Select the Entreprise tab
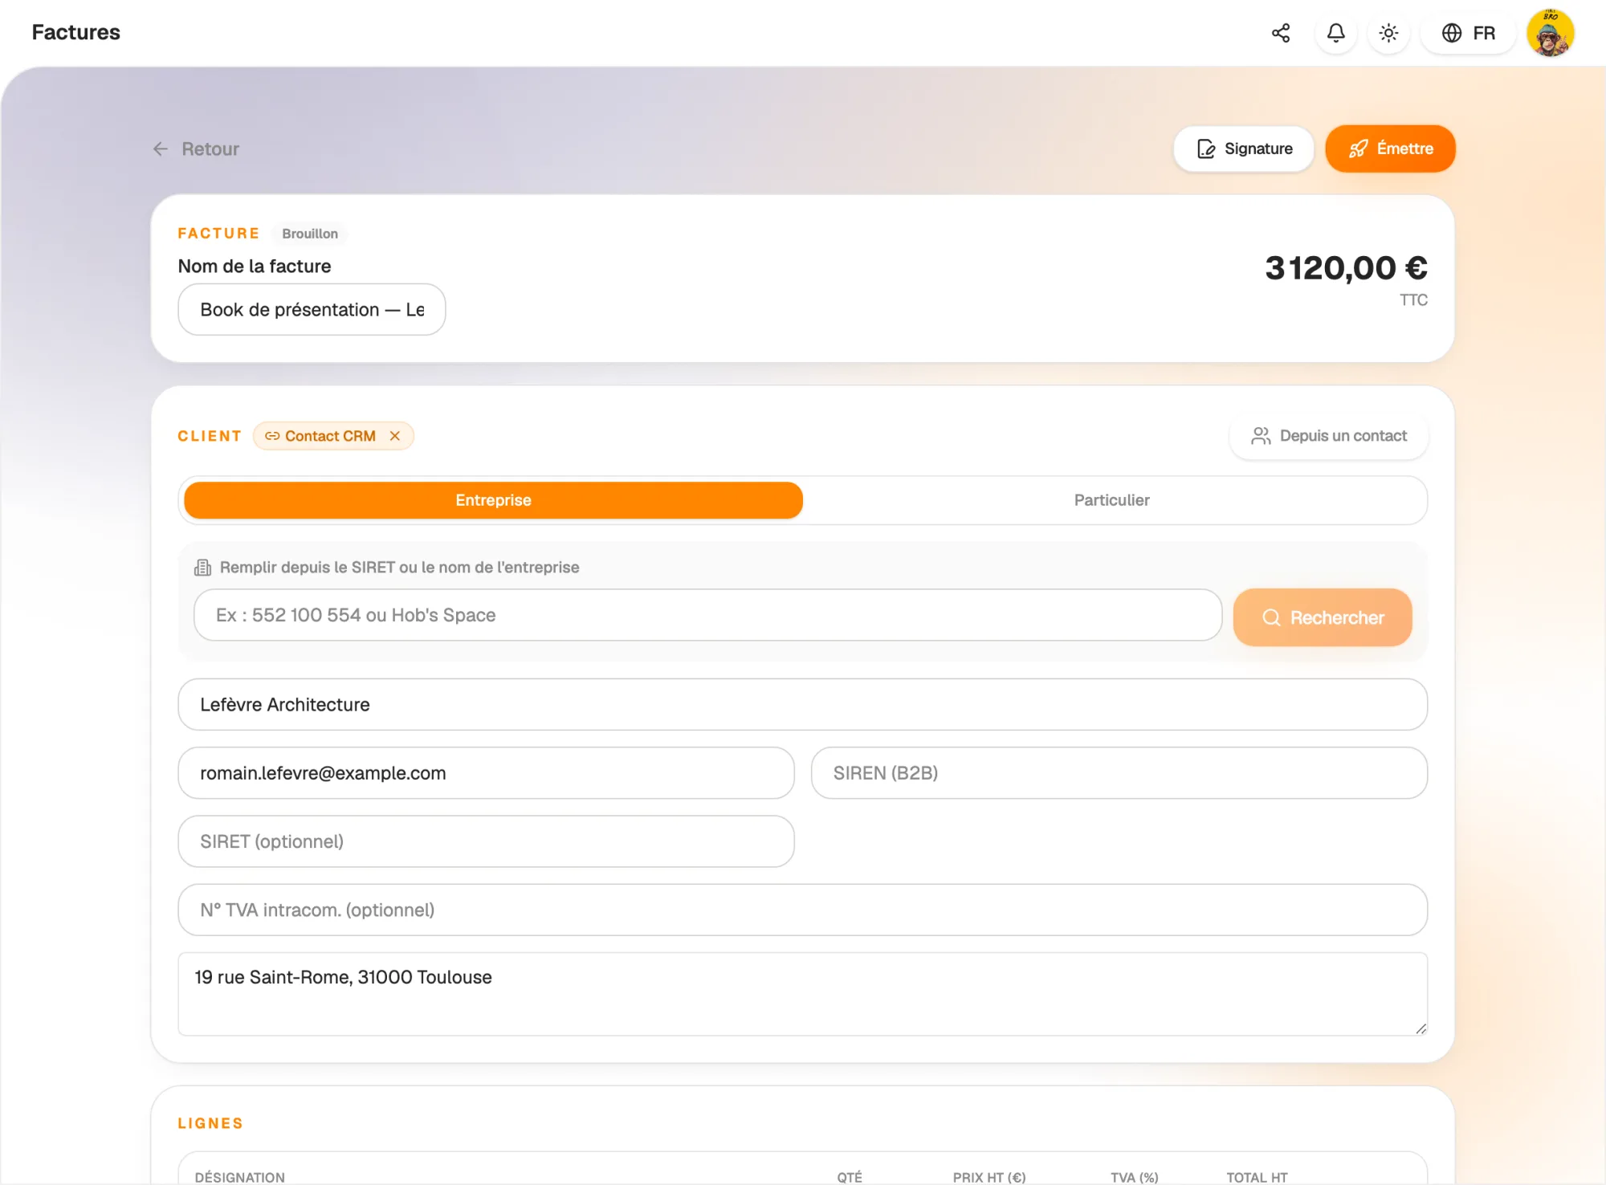The image size is (1606, 1185). coord(493,500)
